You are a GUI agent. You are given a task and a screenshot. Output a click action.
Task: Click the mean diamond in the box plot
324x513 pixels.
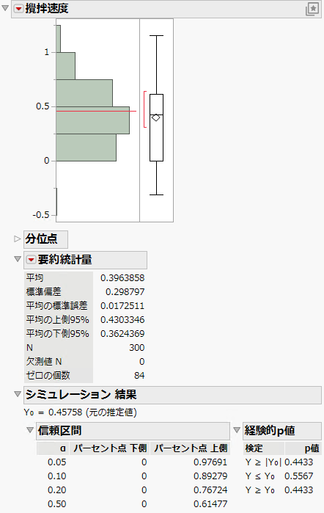tap(156, 117)
